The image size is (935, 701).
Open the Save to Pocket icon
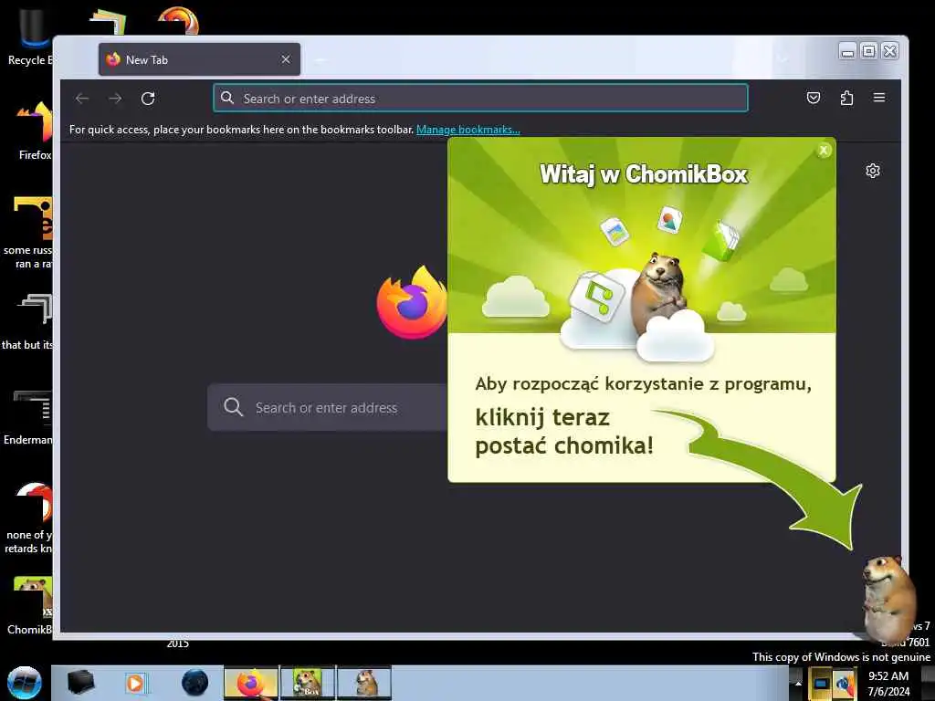tap(814, 98)
